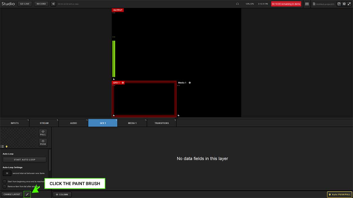The image size is (353, 198).
Task: Click the interval seconds input field
Action: click(7, 173)
